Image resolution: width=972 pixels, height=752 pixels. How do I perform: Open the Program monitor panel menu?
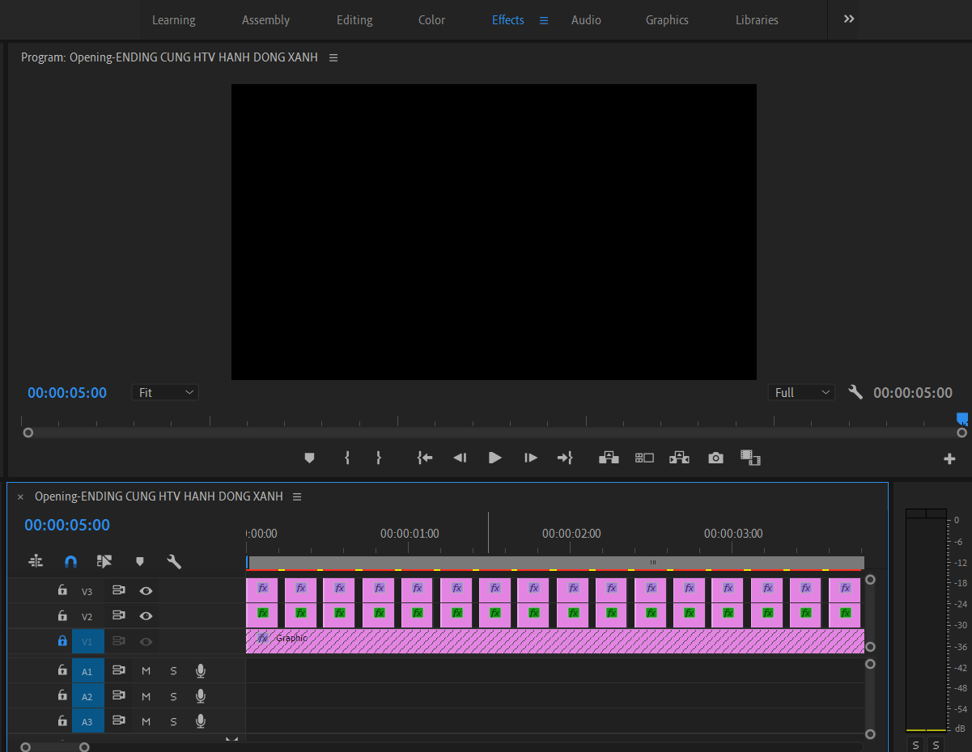click(x=333, y=57)
